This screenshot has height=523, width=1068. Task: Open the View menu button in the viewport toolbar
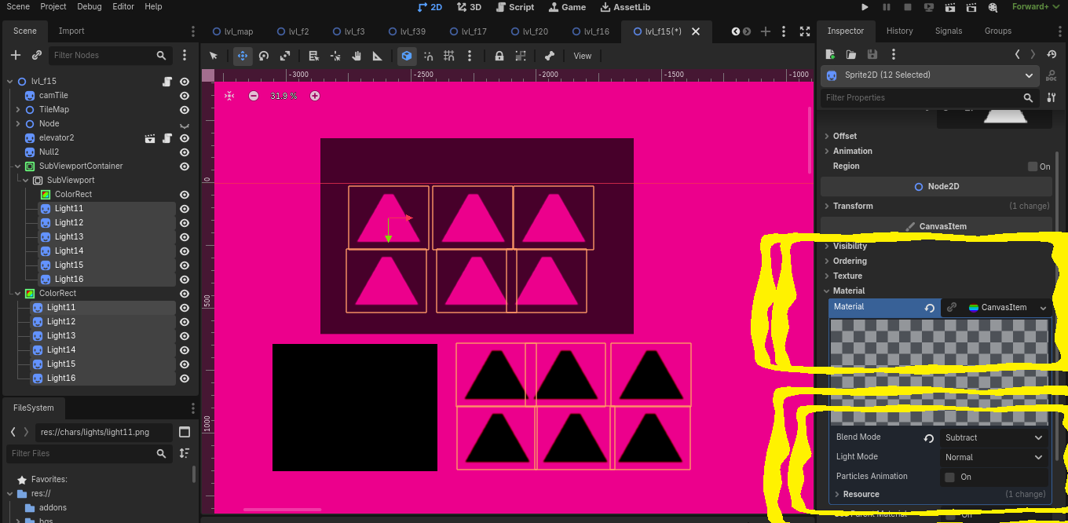click(583, 56)
